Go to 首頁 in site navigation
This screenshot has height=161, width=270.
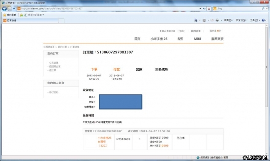(137, 39)
